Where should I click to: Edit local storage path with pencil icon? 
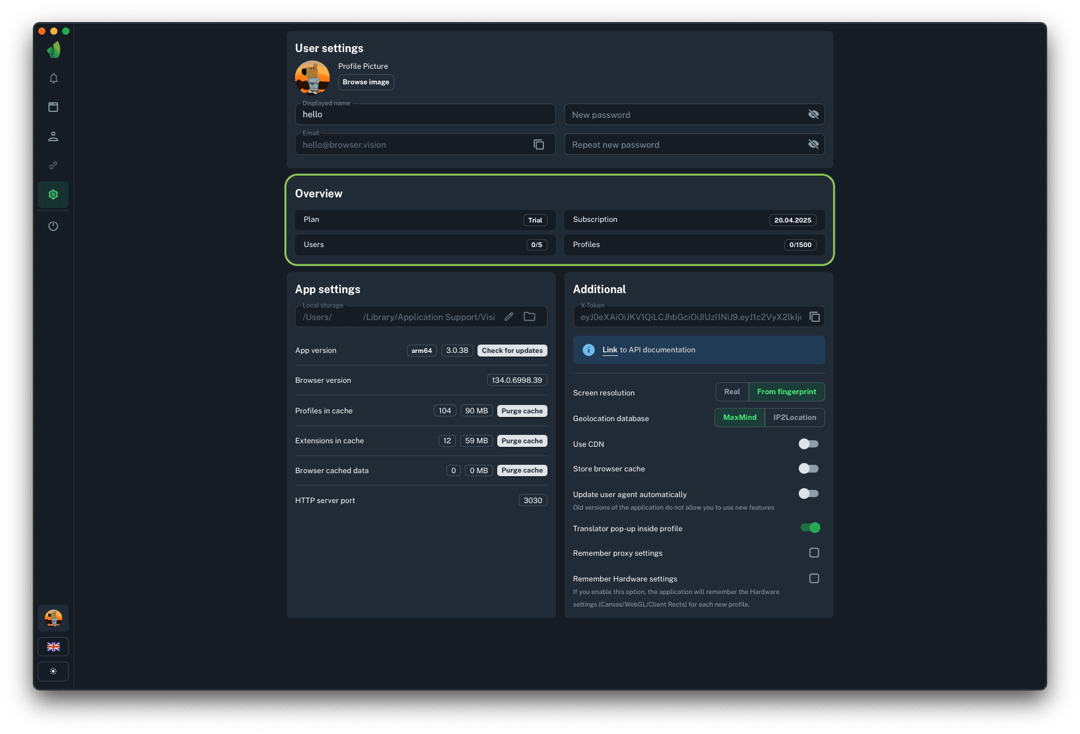509,317
